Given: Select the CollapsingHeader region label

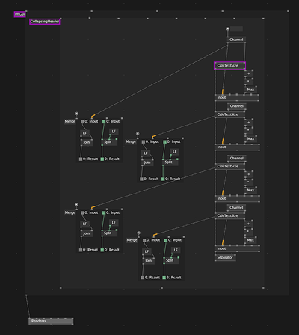Looking at the screenshot, I should pyautogui.click(x=45, y=22).
